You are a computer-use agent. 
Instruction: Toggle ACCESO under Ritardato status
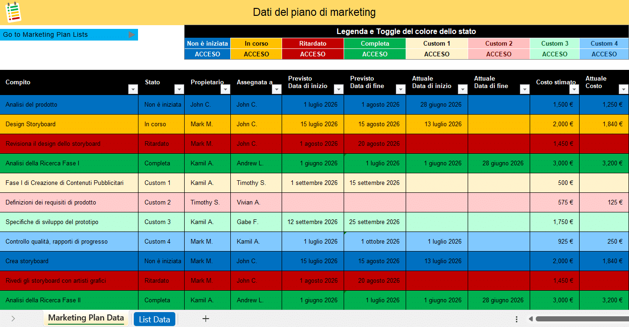[x=313, y=54]
